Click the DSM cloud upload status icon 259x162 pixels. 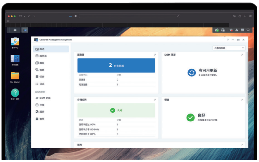(x=217, y=30)
